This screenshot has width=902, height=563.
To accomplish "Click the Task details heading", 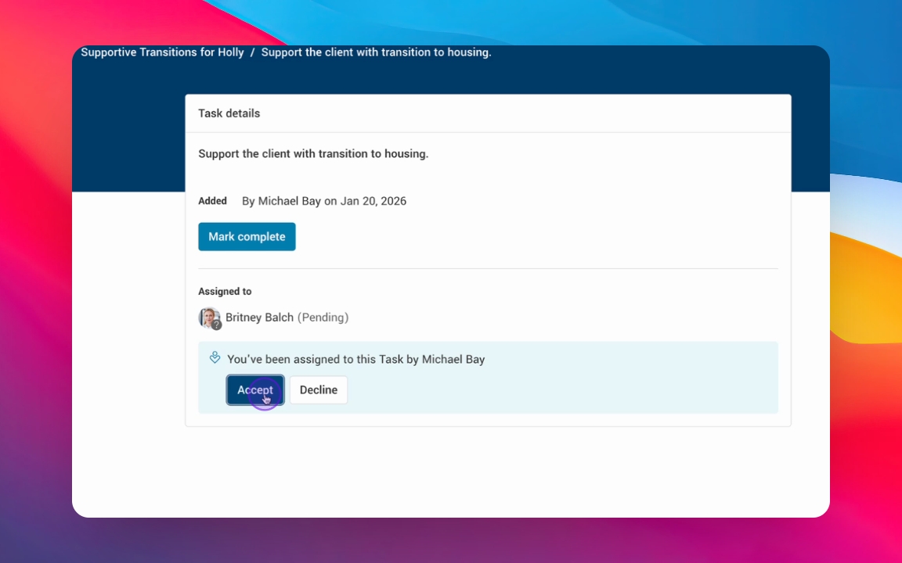I will tap(229, 113).
